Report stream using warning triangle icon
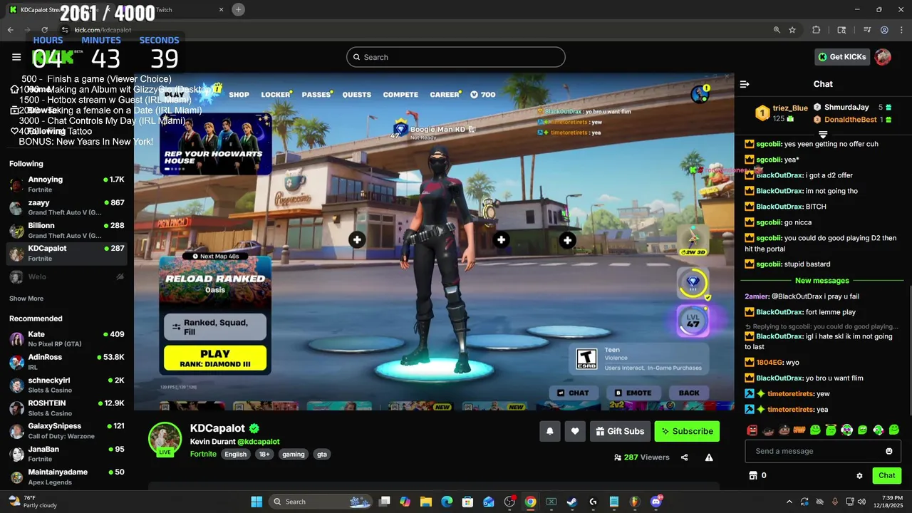912x513 pixels. [x=709, y=457]
